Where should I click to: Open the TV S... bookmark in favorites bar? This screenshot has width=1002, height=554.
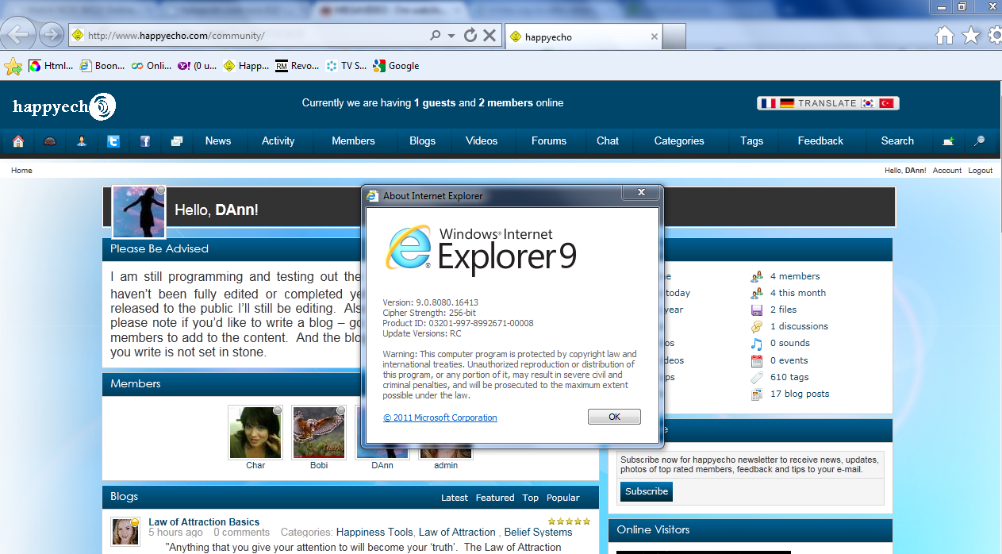[347, 66]
